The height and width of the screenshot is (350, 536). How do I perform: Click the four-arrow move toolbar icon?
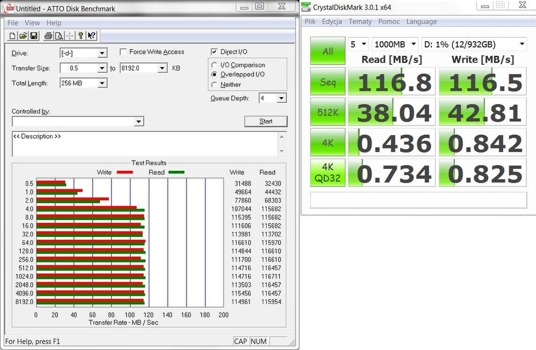coord(69,36)
